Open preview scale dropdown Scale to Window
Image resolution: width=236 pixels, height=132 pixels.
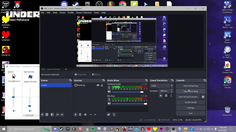point(56,69)
